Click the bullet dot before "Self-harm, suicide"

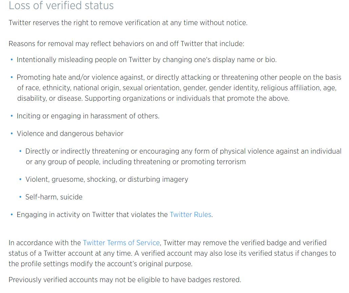pos(21,197)
